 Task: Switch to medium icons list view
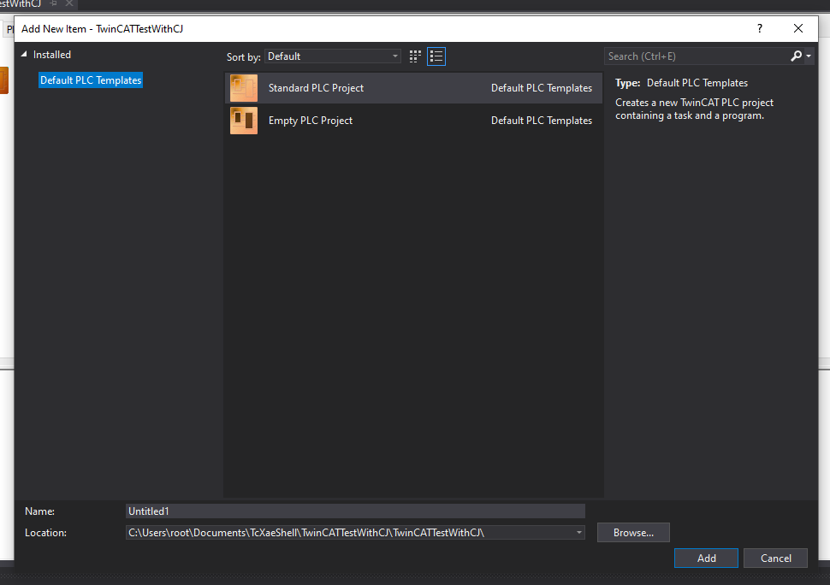436,56
